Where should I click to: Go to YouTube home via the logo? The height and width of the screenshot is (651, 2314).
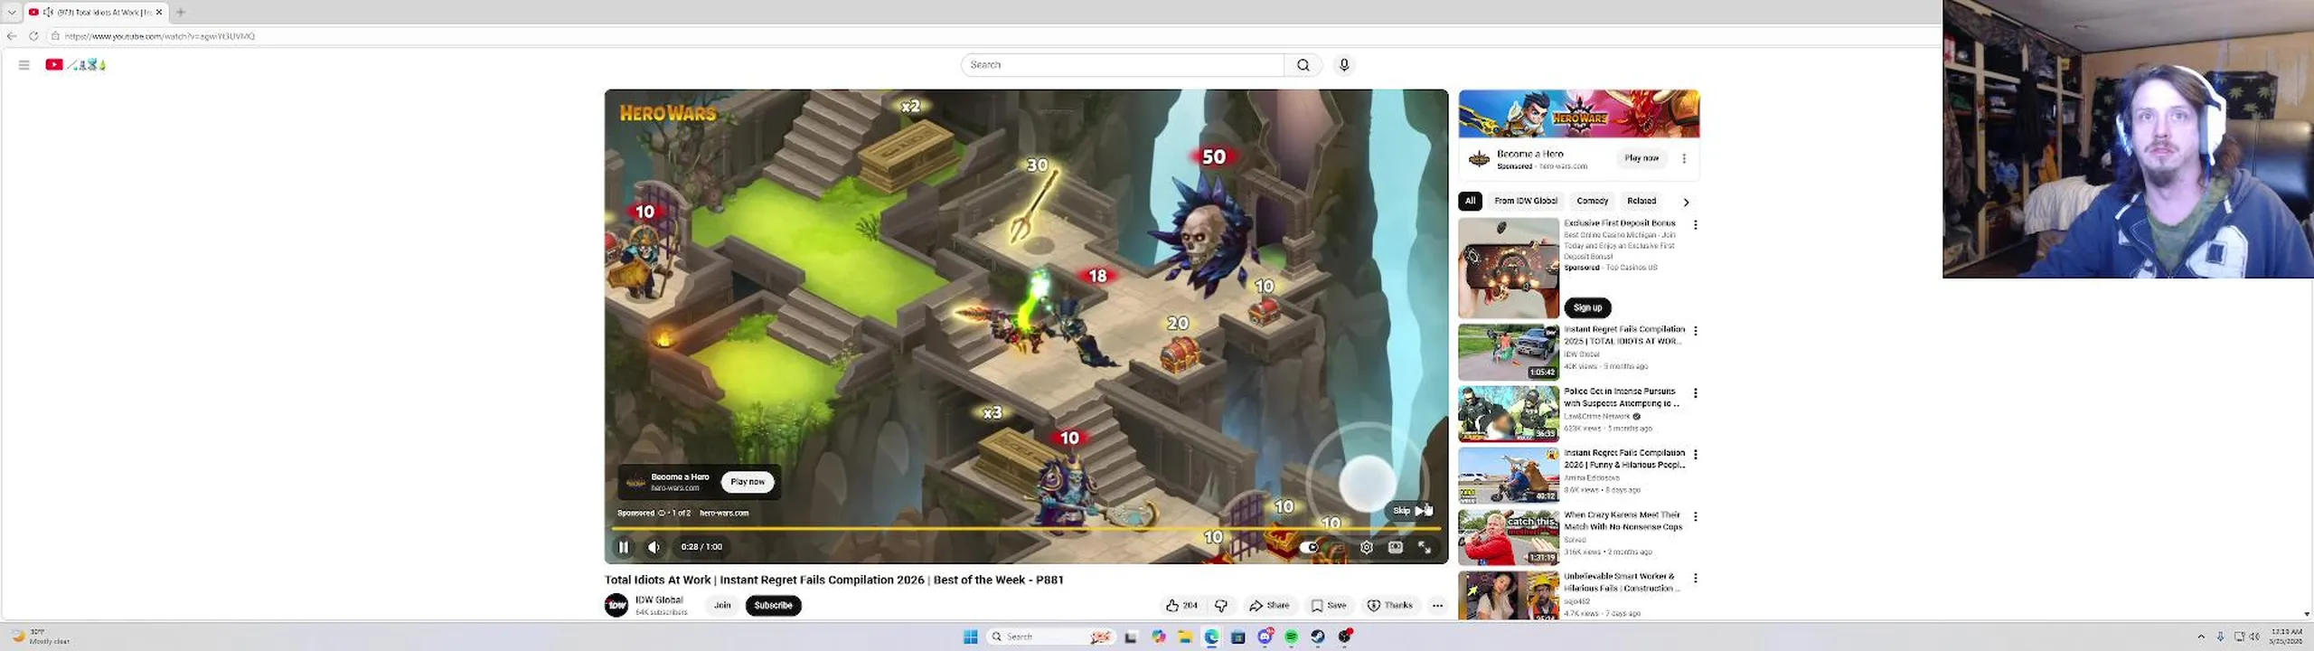tap(76, 65)
